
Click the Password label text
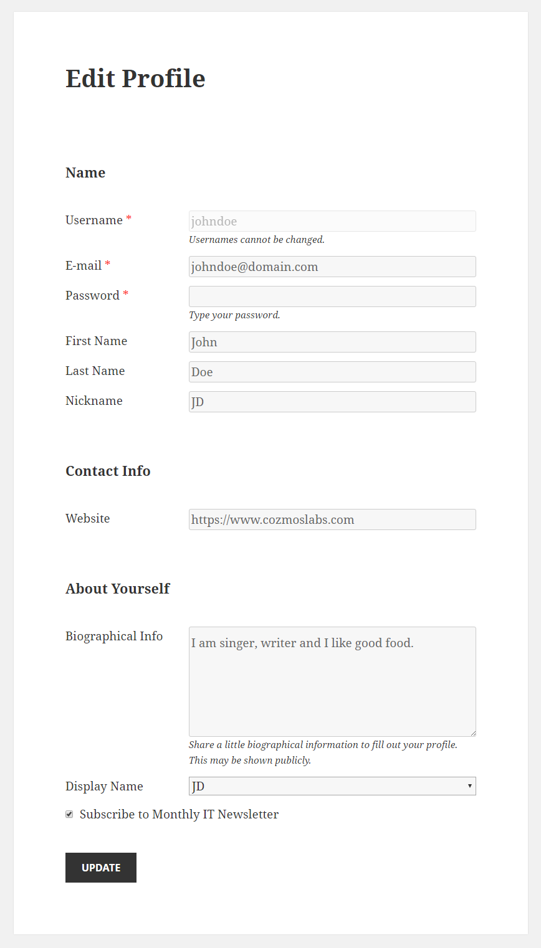pyautogui.click(x=92, y=295)
